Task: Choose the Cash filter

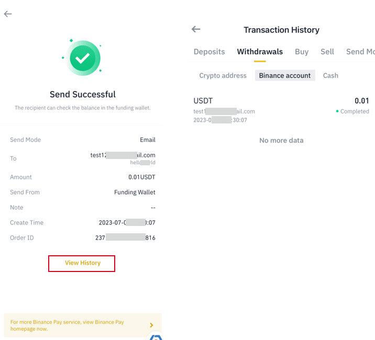Action: [330, 76]
